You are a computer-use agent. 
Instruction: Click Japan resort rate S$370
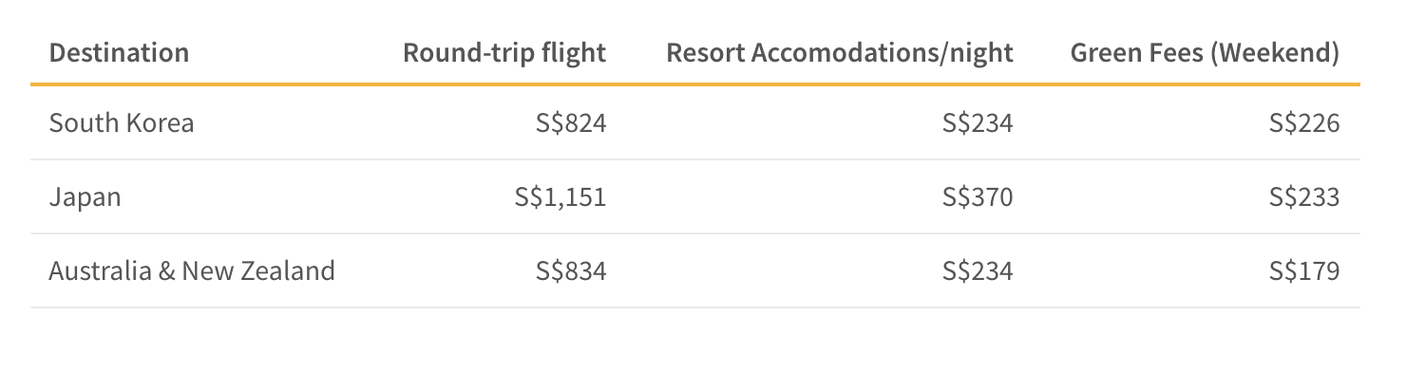[x=978, y=197]
